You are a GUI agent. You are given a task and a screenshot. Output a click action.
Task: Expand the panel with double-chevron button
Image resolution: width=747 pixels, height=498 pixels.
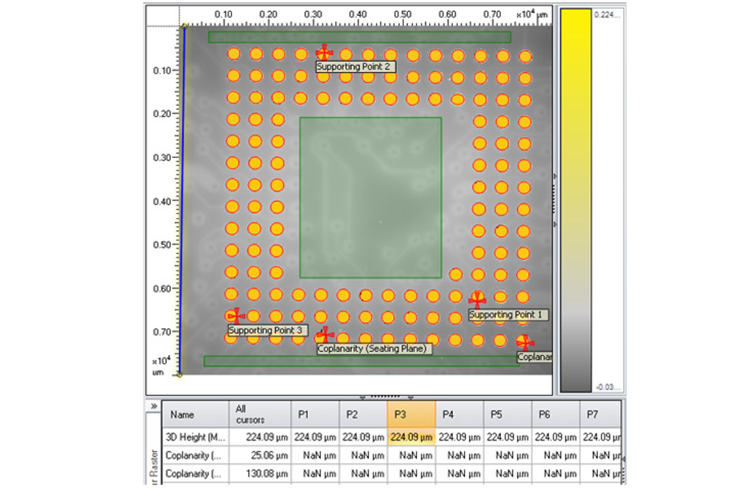click(x=153, y=406)
